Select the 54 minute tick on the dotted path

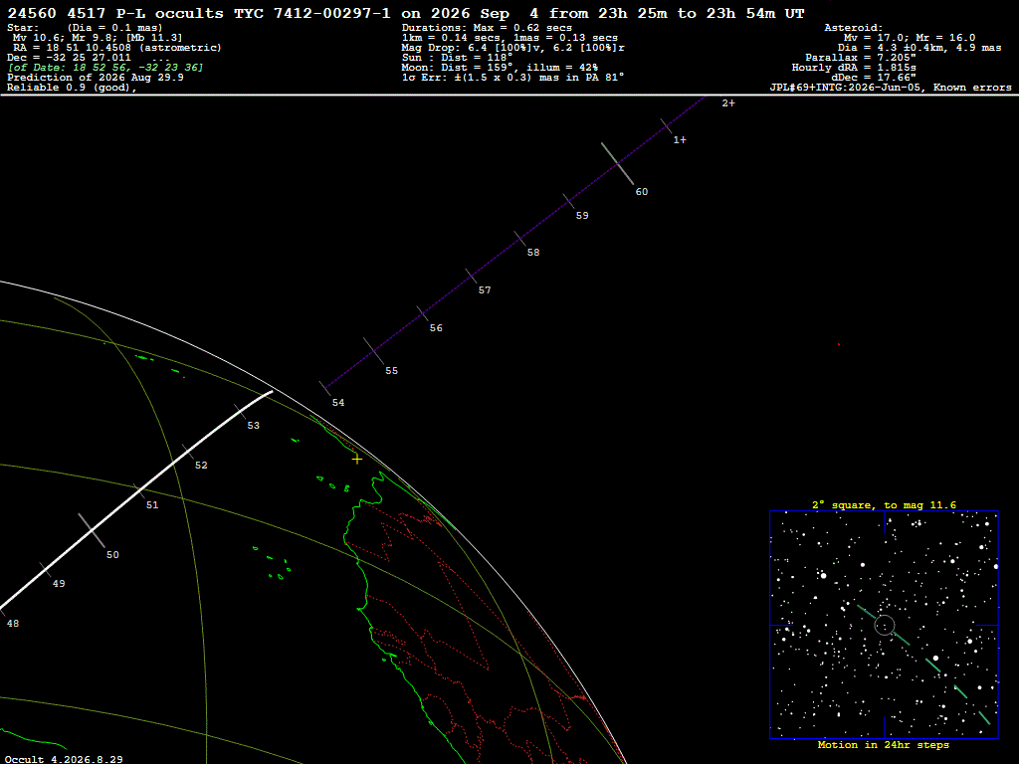click(x=325, y=389)
